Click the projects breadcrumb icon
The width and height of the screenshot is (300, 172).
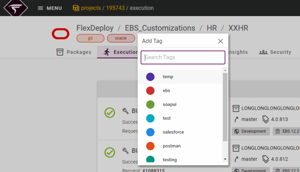pyautogui.click(x=76, y=8)
